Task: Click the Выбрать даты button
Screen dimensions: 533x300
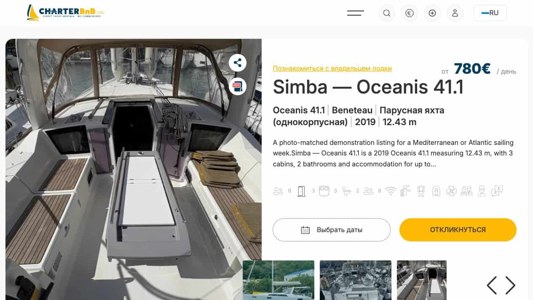Action: [x=332, y=230]
